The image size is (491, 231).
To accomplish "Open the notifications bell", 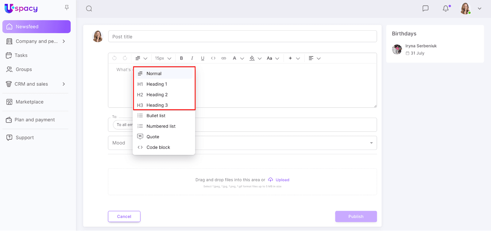I will point(446,9).
